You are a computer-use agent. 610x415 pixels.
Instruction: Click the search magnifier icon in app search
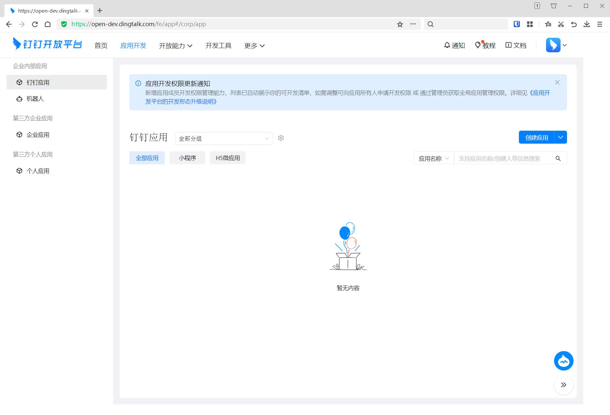(x=558, y=158)
